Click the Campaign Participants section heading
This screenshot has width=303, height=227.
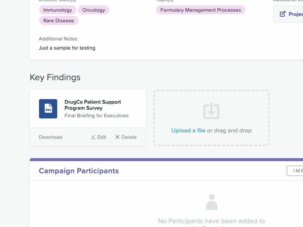[x=79, y=171]
